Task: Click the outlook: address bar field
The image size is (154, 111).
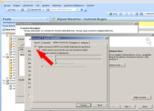Action: point(149,14)
